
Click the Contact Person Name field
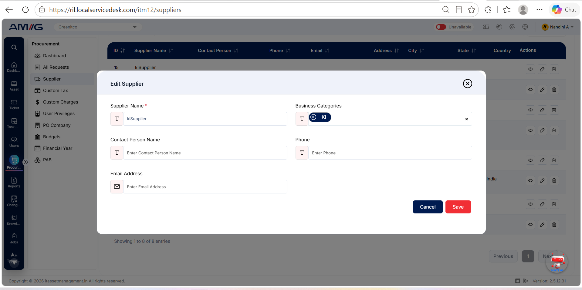205,153
